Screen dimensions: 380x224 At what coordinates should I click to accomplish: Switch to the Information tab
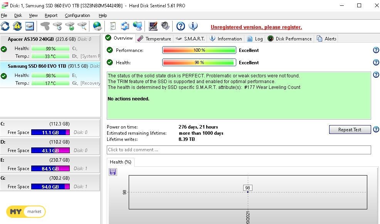(226, 39)
